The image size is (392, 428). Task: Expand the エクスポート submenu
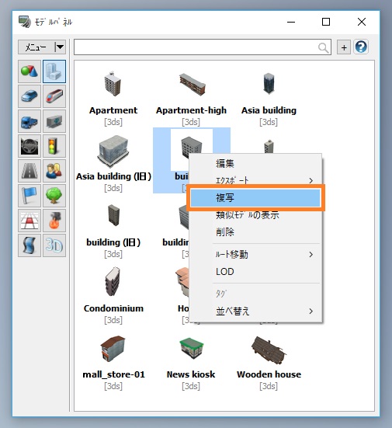255,180
